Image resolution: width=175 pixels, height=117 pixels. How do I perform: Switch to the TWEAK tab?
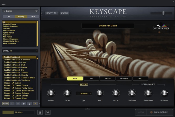pyautogui.click(x=108, y=79)
